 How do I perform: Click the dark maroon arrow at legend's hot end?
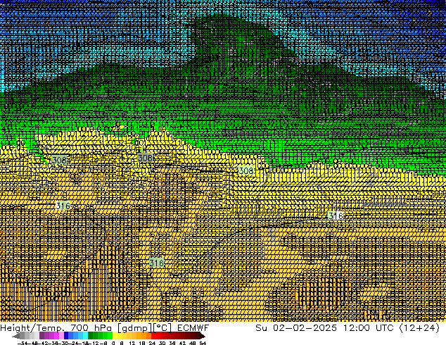click(x=203, y=336)
